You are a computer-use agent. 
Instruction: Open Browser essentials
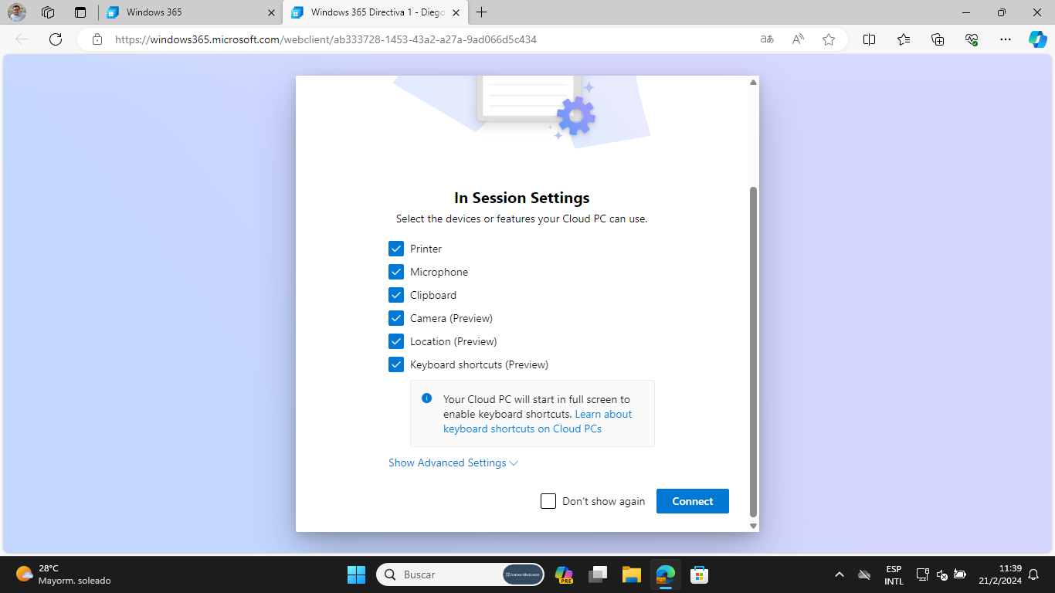coord(972,39)
